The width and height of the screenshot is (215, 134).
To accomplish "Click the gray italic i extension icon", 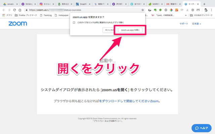I will [x=187, y=10].
